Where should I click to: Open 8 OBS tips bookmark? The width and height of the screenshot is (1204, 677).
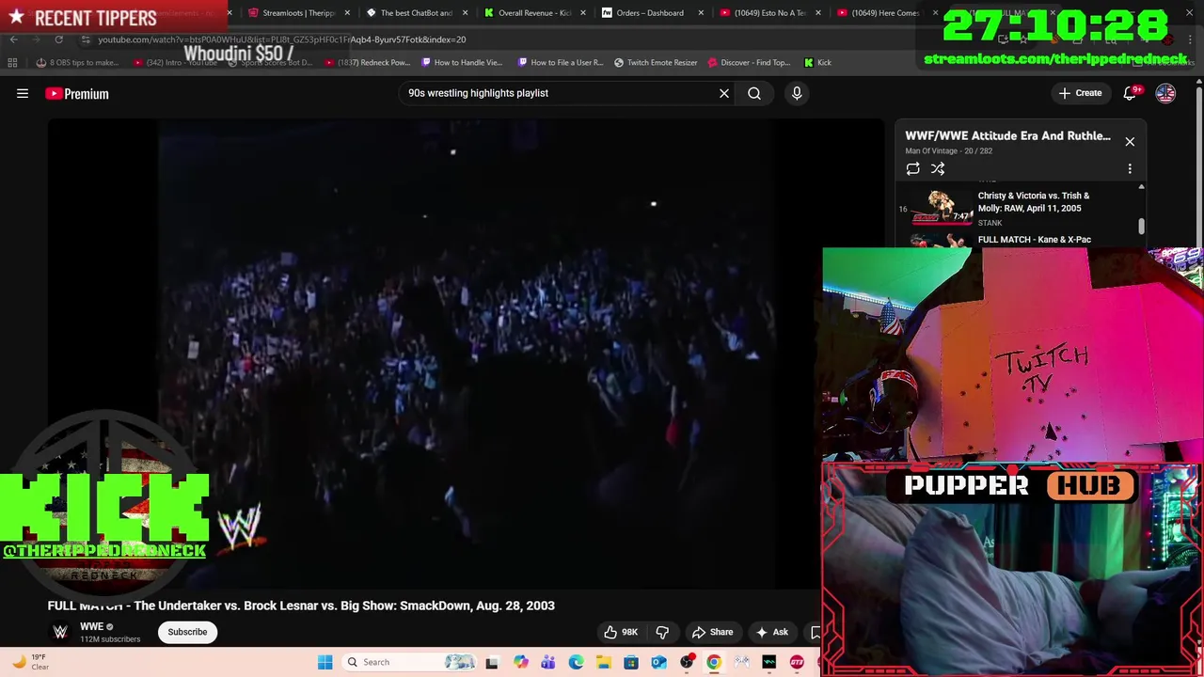tap(77, 62)
